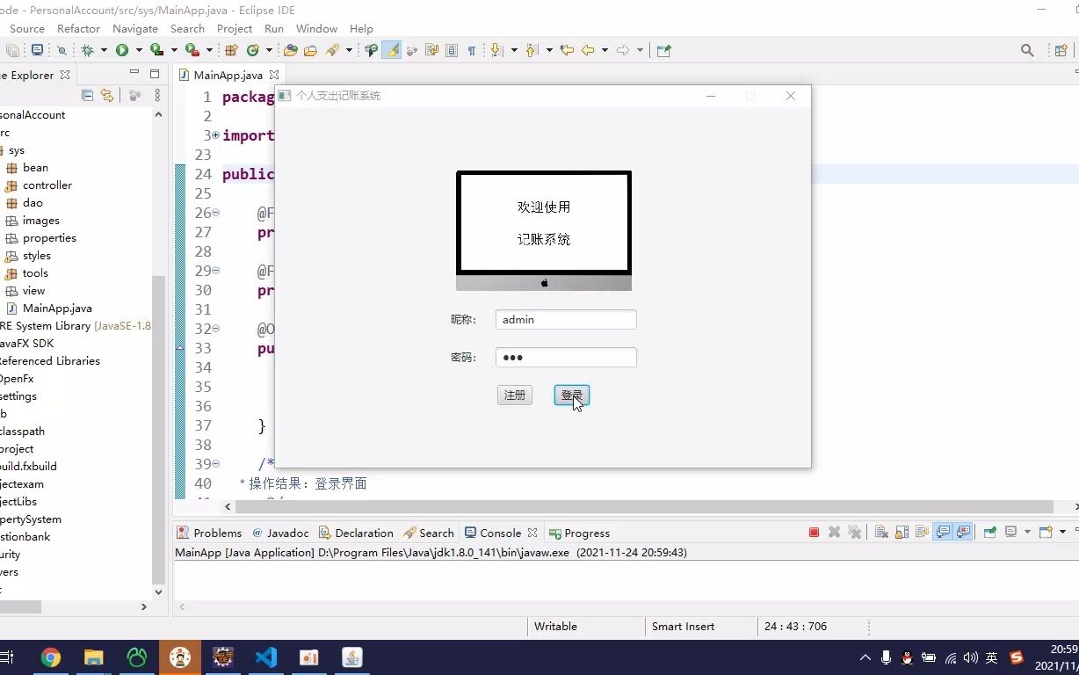Screen dimensions: 1079x675
Task: Open the Display Selected Console dropdown
Action: [x=1026, y=532]
